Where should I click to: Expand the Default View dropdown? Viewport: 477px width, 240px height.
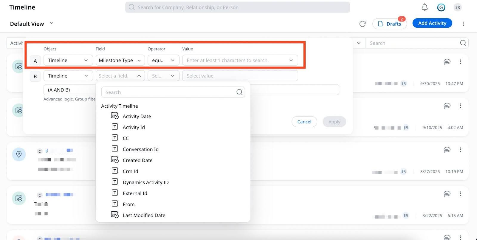(x=51, y=23)
